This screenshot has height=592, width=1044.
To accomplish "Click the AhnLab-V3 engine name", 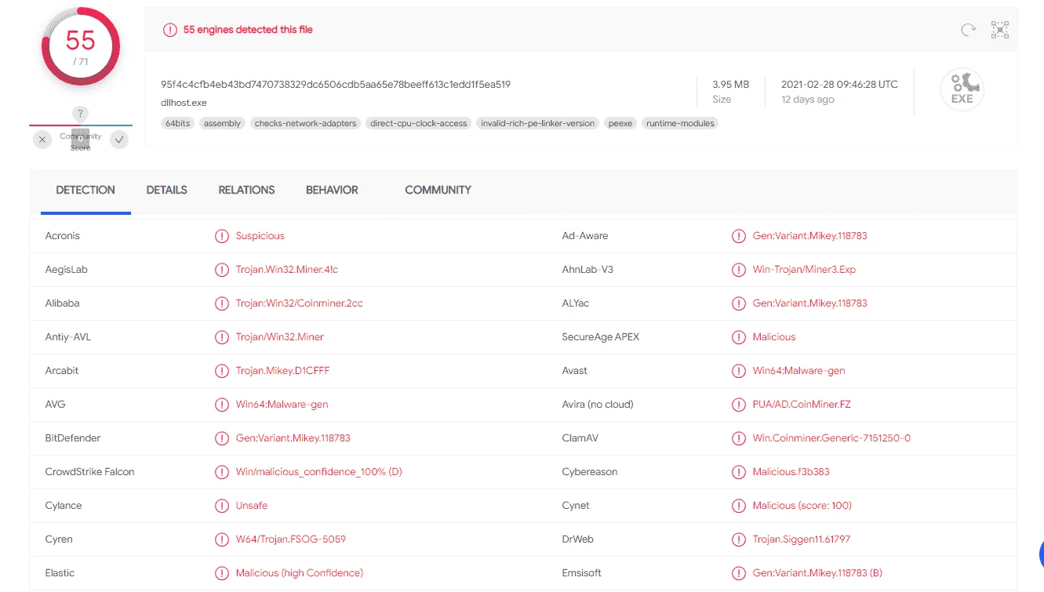I will (x=587, y=270).
